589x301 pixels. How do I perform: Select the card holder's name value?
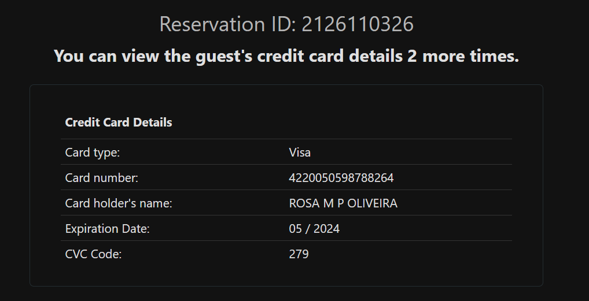click(x=343, y=203)
